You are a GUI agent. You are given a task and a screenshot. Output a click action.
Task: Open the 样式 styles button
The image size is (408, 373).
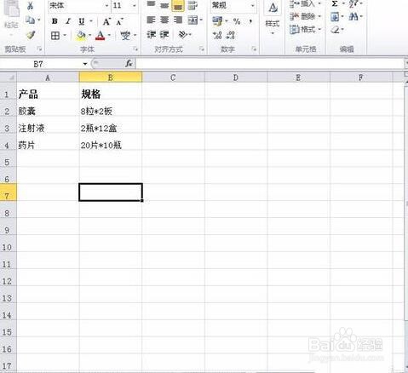pyautogui.click(x=273, y=18)
